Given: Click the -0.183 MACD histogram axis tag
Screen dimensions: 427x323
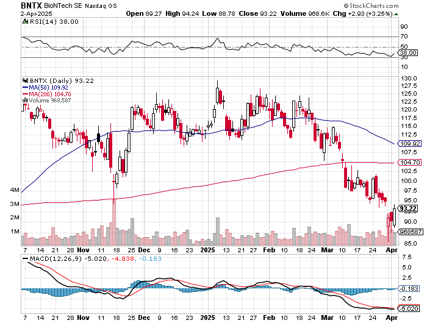Looking at the screenshot, I should click(x=409, y=288).
